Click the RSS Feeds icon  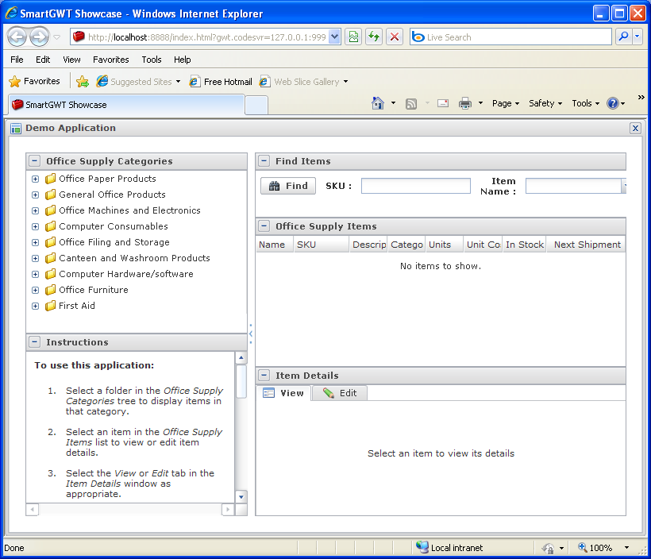pyautogui.click(x=411, y=103)
